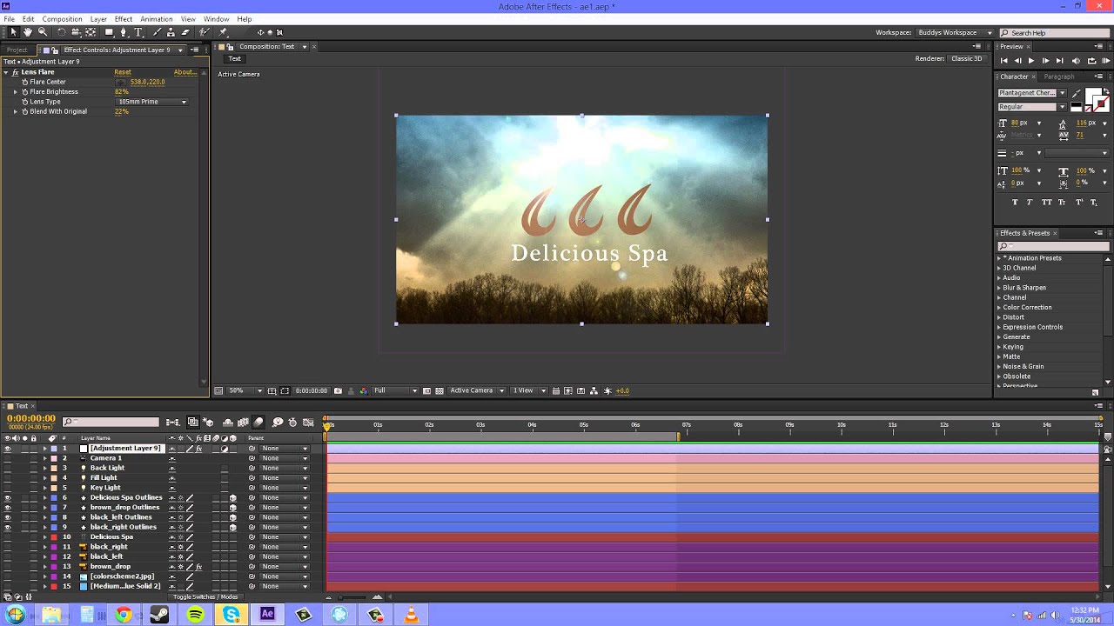Open the Workspace dropdown
The image size is (1114, 626).
tap(956, 33)
